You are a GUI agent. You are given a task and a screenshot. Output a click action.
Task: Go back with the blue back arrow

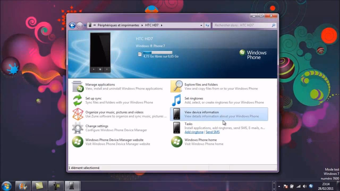72,25
